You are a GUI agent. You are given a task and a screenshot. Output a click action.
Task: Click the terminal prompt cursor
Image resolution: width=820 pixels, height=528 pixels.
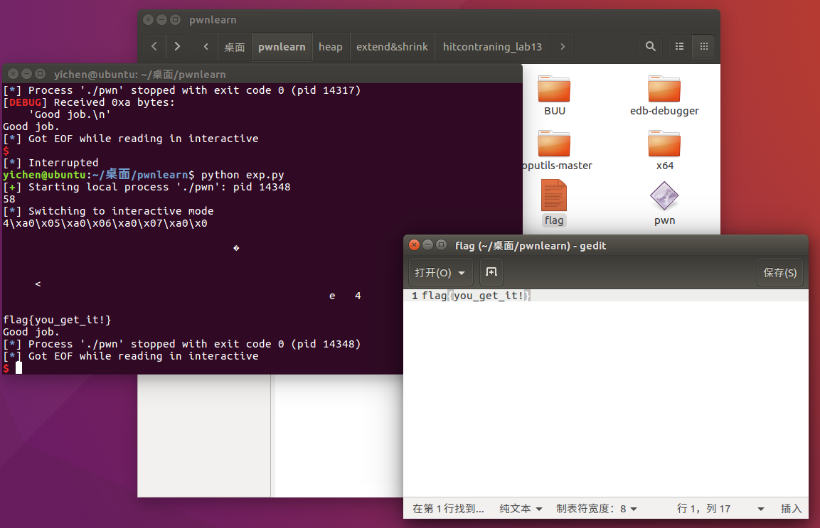[18, 368]
